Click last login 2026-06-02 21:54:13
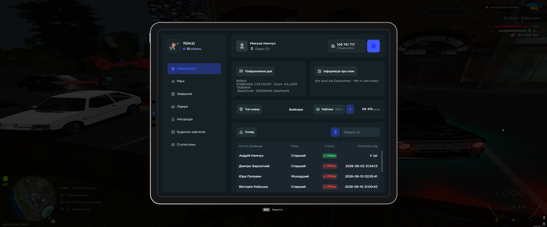 pyautogui.click(x=361, y=166)
